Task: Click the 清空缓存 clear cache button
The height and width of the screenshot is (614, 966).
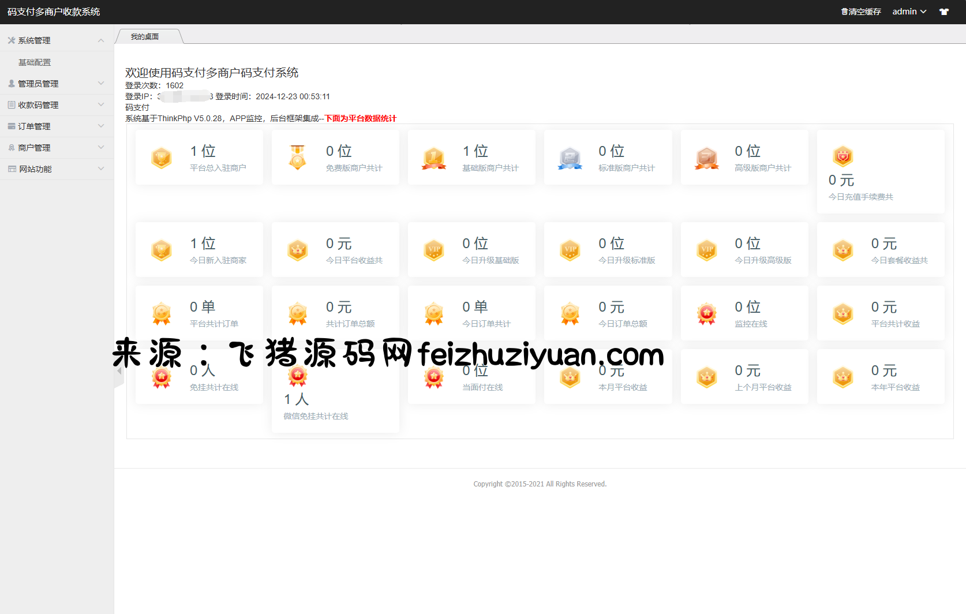Action: pos(861,12)
